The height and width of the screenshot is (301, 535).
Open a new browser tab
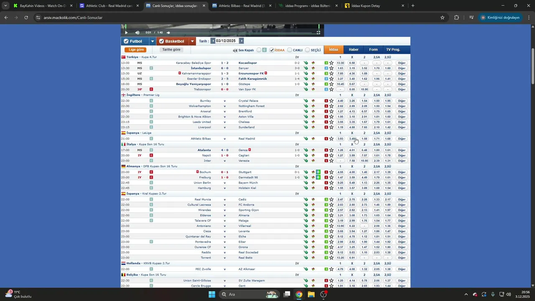pos(413,6)
